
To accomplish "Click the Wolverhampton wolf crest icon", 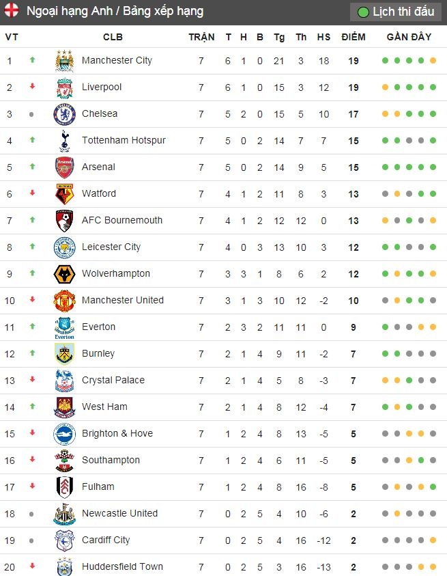I will pos(64,274).
